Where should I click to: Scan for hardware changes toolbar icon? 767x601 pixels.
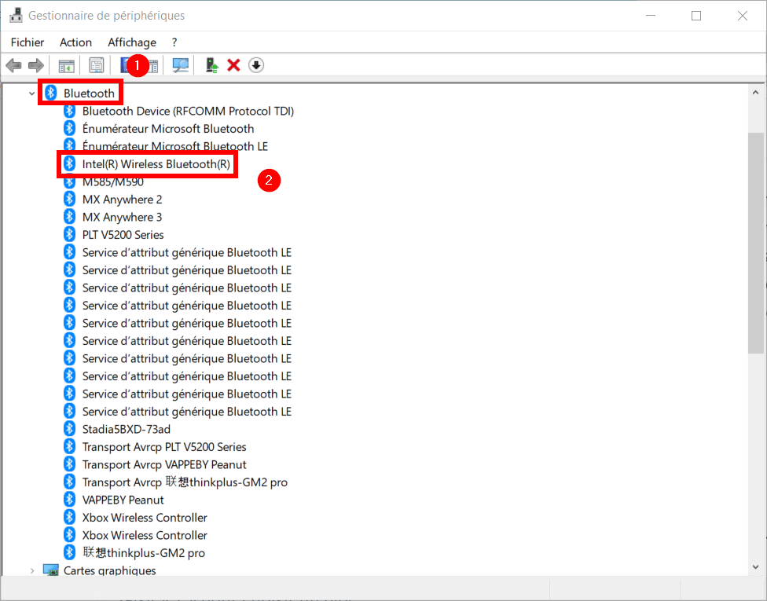point(181,65)
